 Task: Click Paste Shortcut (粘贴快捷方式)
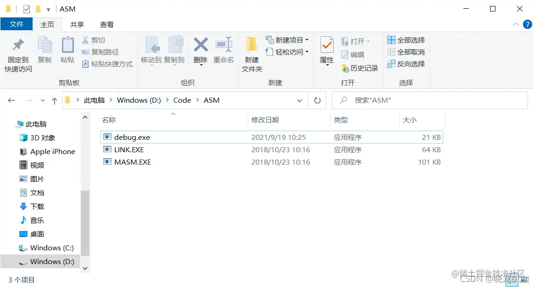(x=107, y=64)
